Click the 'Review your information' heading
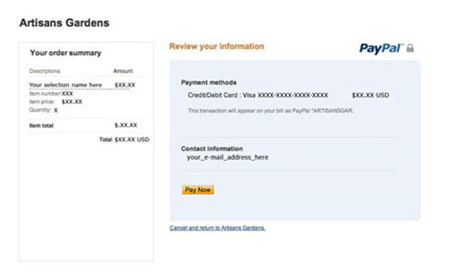Screen dimensions: 454x278 click(x=216, y=47)
